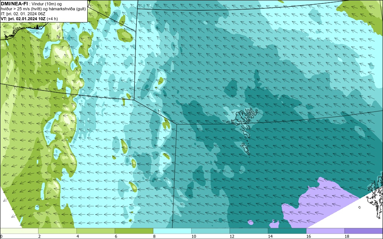Click the 12–14 m/s medium teal legend swatch

pos(249,231)
